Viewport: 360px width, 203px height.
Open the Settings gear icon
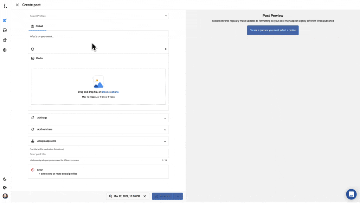click(x=5, y=50)
